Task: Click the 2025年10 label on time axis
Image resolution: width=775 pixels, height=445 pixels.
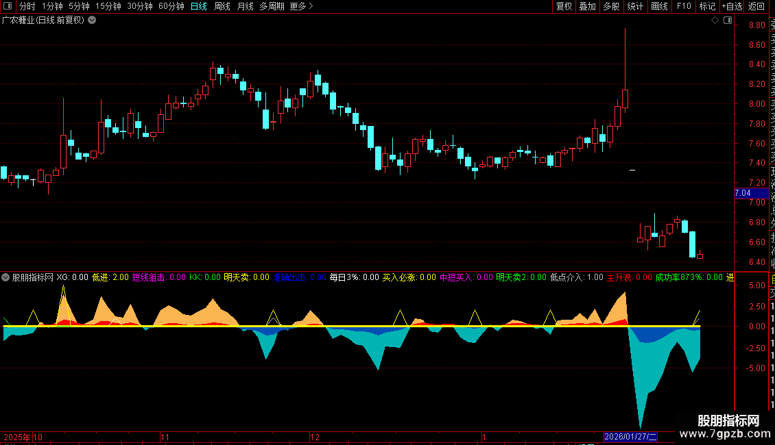Action: pos(23,437)
